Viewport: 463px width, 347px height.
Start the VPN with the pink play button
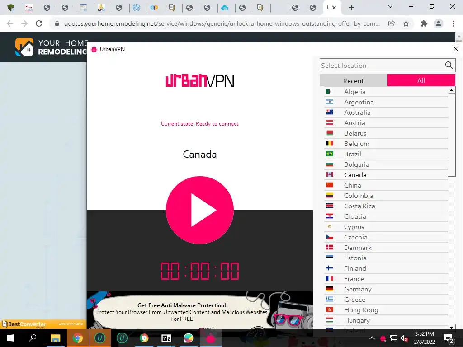click(199, 210)
